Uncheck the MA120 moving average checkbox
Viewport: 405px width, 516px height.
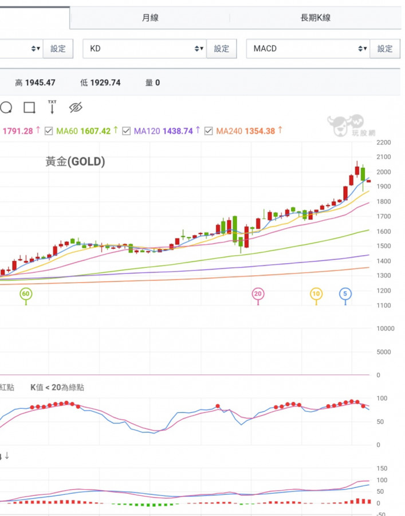127,131
